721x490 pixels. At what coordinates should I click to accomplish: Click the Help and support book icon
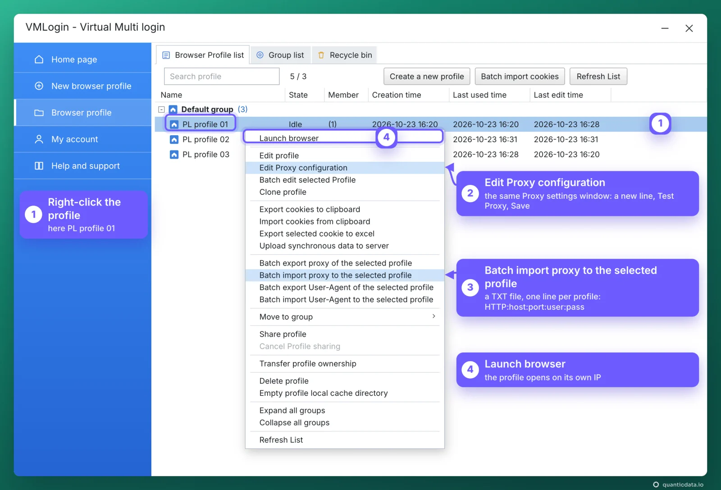pos(39,166)
